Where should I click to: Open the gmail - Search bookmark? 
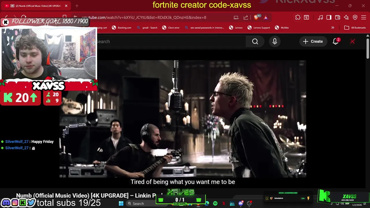click(x=147, y=28)
